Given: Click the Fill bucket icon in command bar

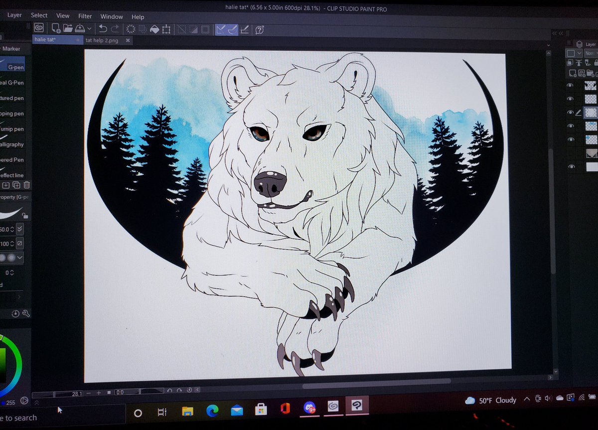Looking at the screenshot, I should click(x=155, y=29).
